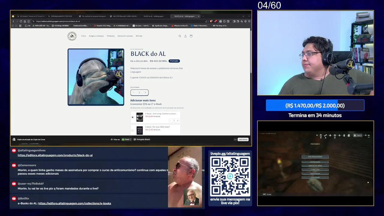Click the Carl Jung e-book cover thumbnail
The width and height of the screenshot is (384, 216).
139,117
